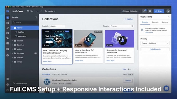The image size is (177, 99).
Task: Open the Meulios dropdown
Action: coord(58,26)
